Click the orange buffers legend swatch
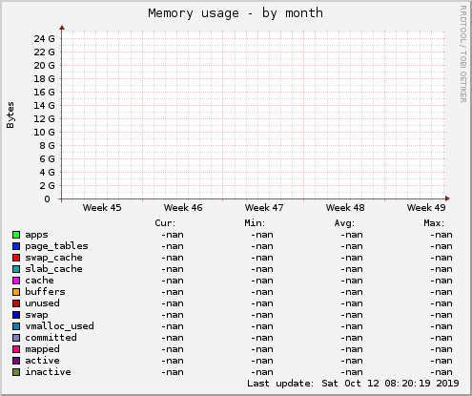 tap(16, 292)
